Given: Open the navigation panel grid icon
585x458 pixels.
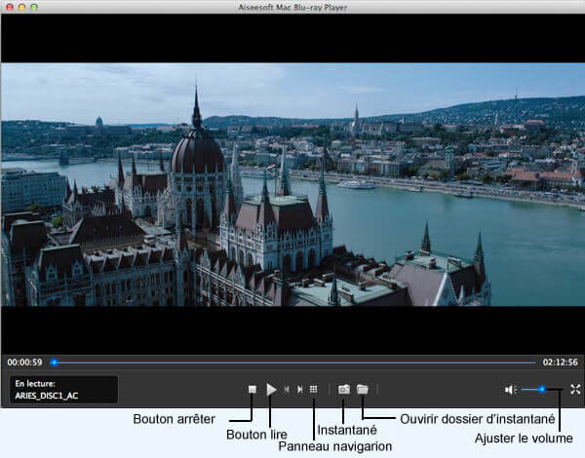Looking at the screenshot, I should tap(313, 389).
